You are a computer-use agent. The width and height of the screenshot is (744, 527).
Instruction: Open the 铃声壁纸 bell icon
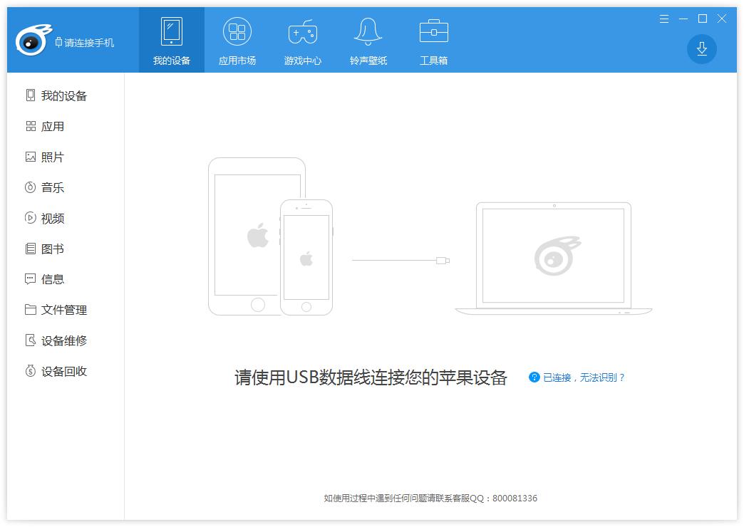coord(368,31)
